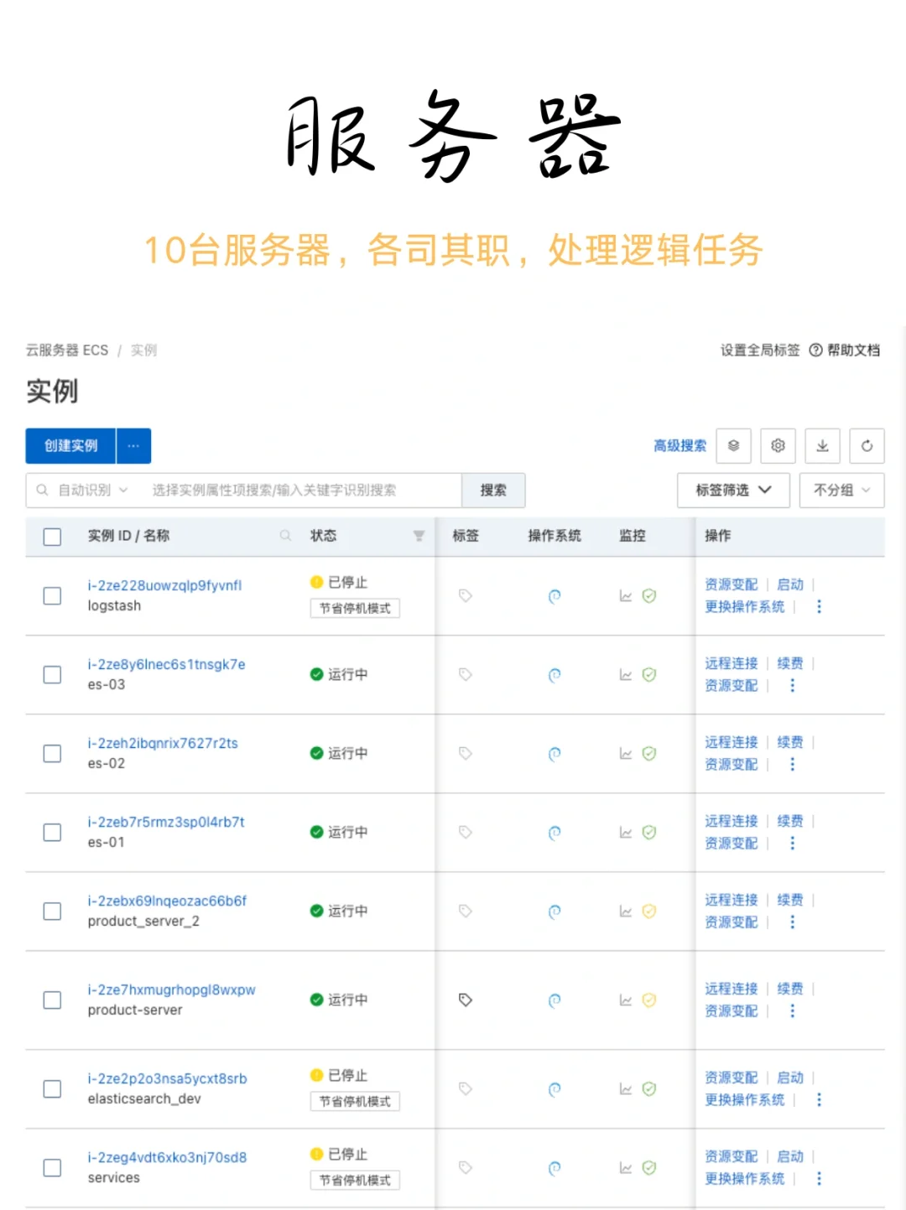The image size is (906, 1210).
Task: Click the tag icon on product-server row
Action: pyautogui.click(x=466, y=1000)
